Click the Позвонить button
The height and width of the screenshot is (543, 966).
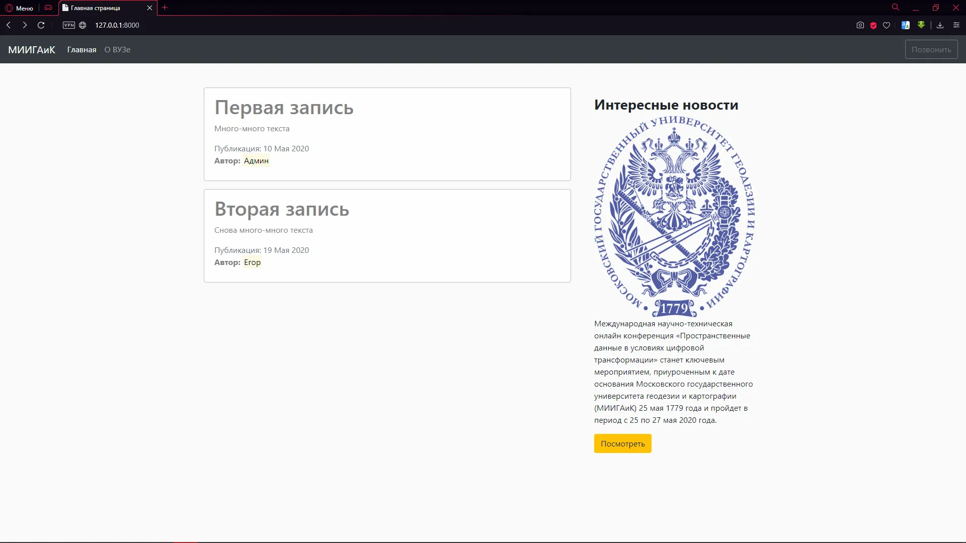click(931, 50)
